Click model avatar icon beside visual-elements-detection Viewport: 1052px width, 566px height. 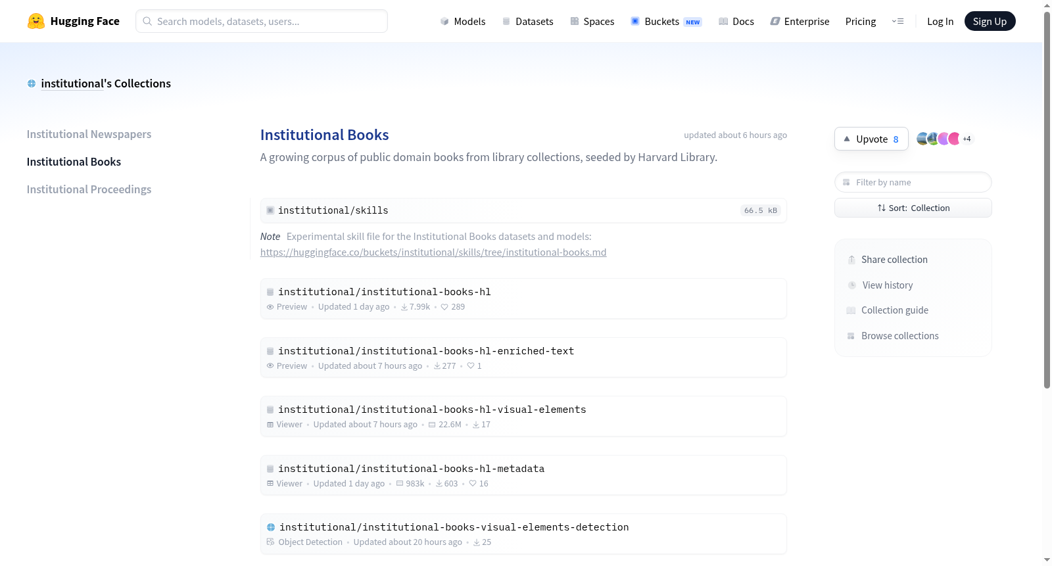click(271, 527)
